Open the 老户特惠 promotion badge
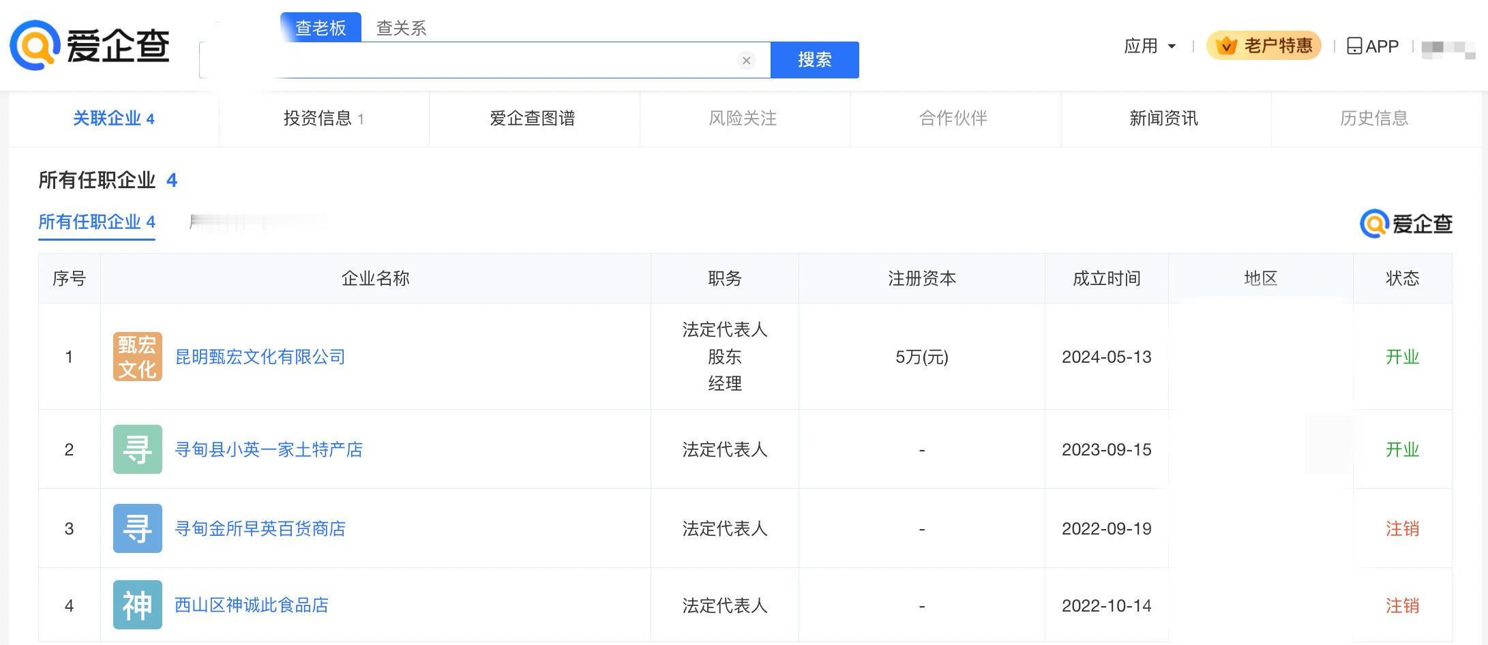This screenshot has width=1488, height=645. [1264, 46]
